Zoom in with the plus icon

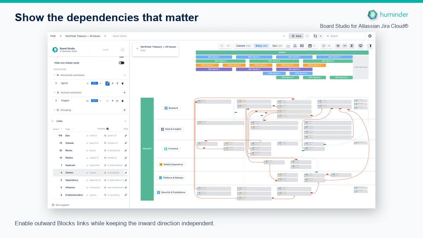click(338, 46)
